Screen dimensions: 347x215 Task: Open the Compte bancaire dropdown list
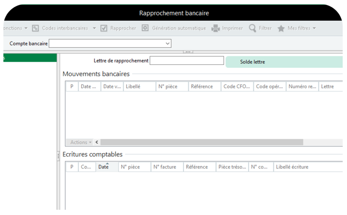[x=167, y=44]
